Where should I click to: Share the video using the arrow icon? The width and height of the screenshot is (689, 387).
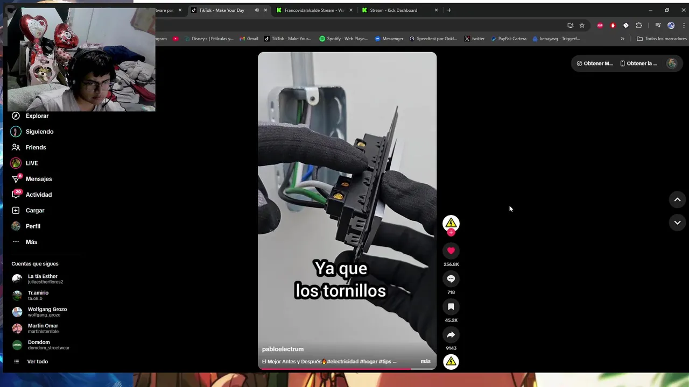pyautogui.click(x=451, y=335)
